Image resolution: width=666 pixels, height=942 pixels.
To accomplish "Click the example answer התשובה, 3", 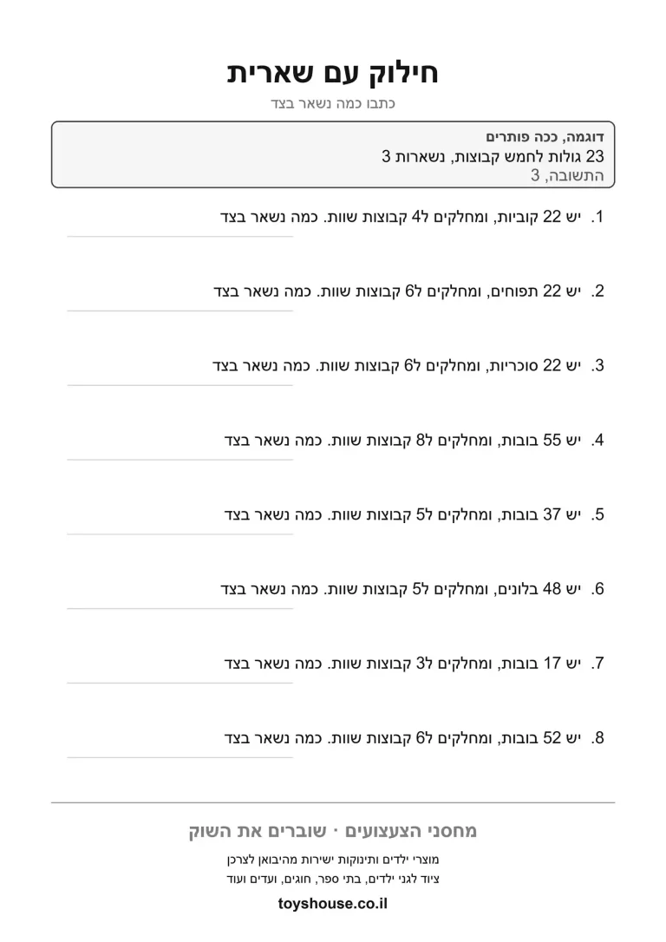I will [567, 175].
